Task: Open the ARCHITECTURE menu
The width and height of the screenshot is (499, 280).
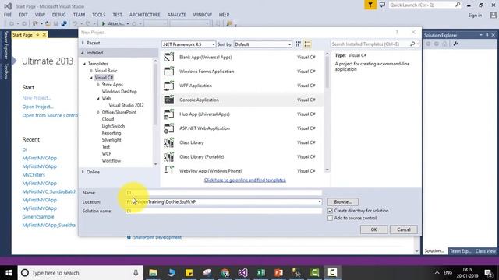Action: point(145,15)
